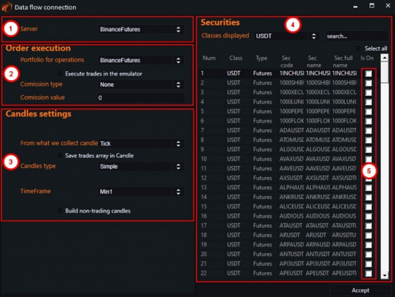Tick the Select all checkbox
395x297 pixels.
point(357,48)
